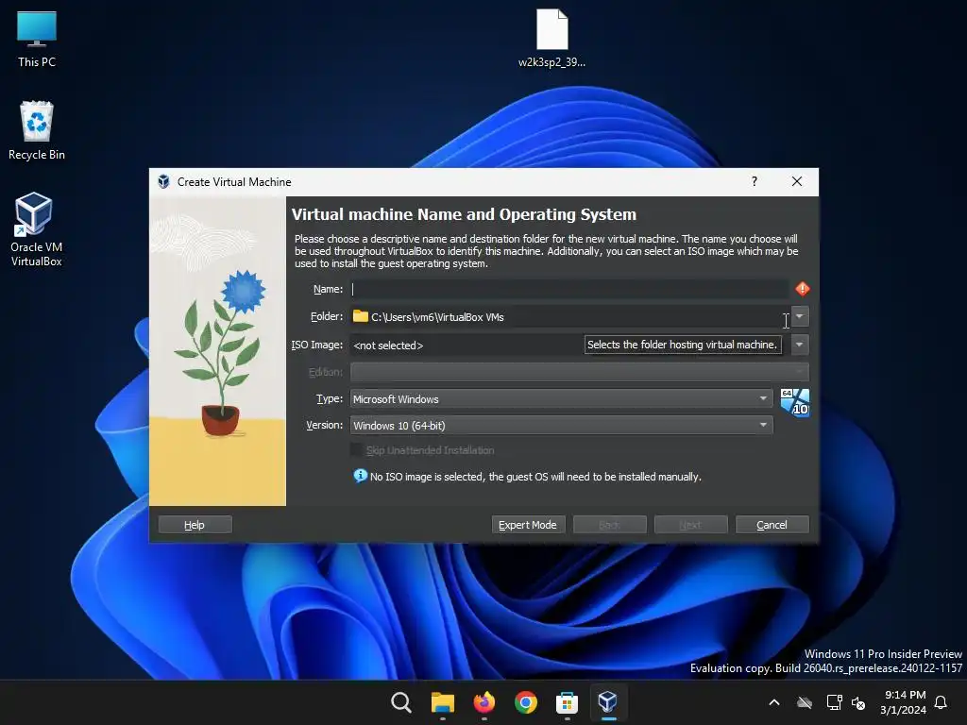Click the muted volume tray icon
This screenshot has width=967, height=725.
pyautogui.click(x=858, y=702)
